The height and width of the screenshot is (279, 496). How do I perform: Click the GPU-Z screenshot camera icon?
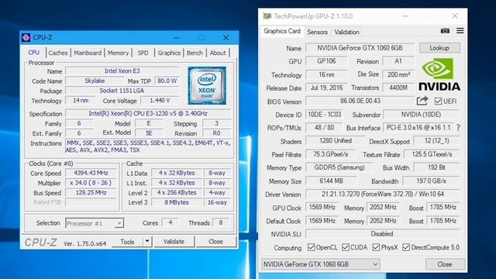445,31
